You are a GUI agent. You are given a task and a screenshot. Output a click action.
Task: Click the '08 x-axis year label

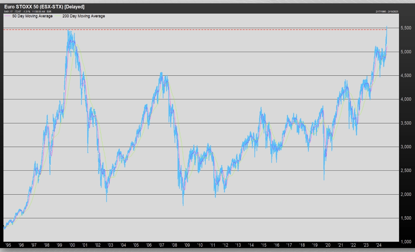tap(174, 245)
